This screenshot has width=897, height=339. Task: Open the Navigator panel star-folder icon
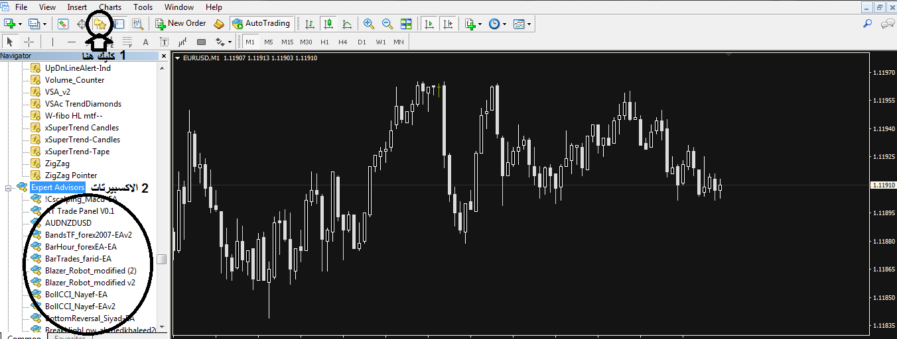coord(100,24)
